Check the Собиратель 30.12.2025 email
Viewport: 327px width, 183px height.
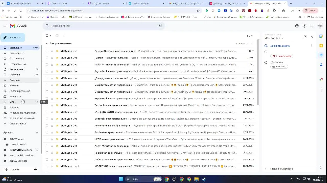[47, 85]
